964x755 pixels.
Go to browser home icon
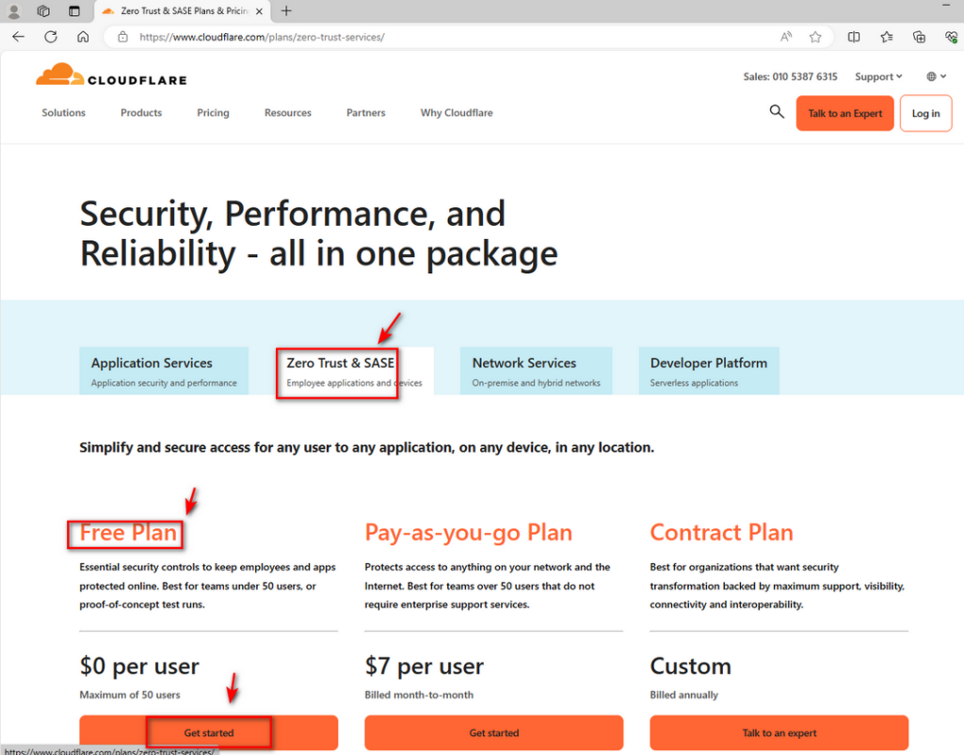click(x=83, y=37)
